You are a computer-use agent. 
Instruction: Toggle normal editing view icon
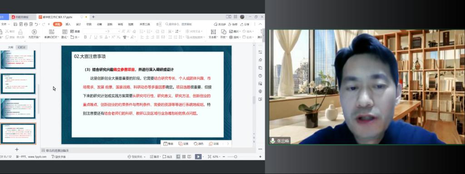pyautogui.click(x=178, y=156)
